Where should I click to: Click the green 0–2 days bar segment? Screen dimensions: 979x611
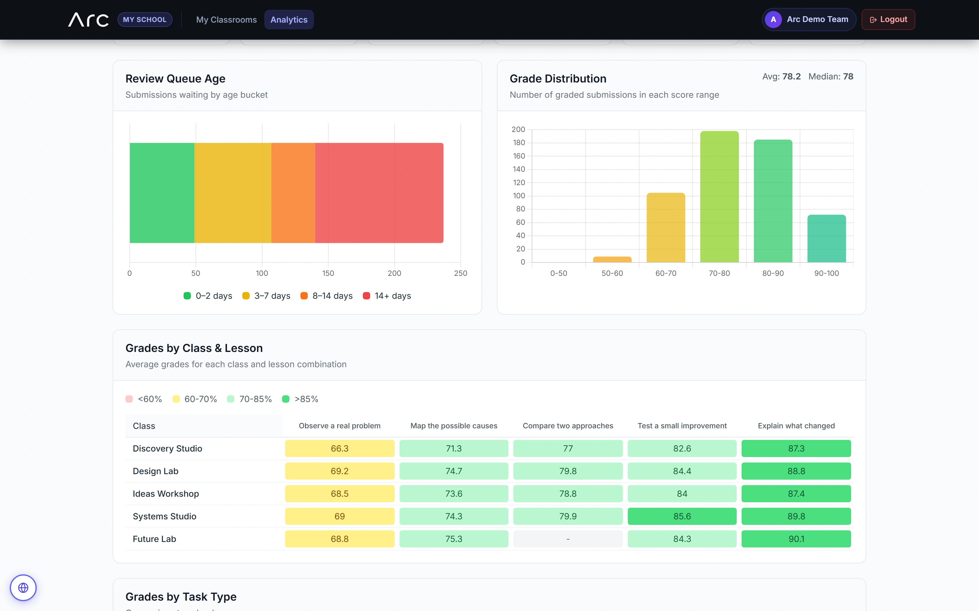pos(162,193)
